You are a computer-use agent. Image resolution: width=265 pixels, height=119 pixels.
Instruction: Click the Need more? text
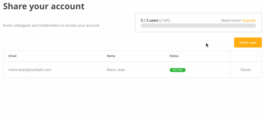(231, 21)
